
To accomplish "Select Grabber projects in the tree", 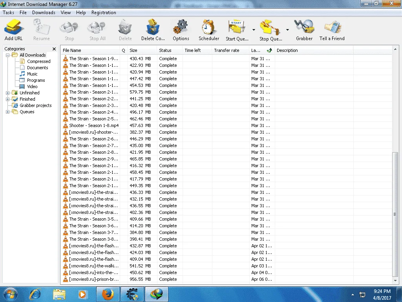I will point(35,105).
